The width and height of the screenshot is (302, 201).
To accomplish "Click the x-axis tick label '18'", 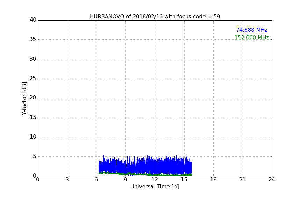I will [x=214, y=180].
